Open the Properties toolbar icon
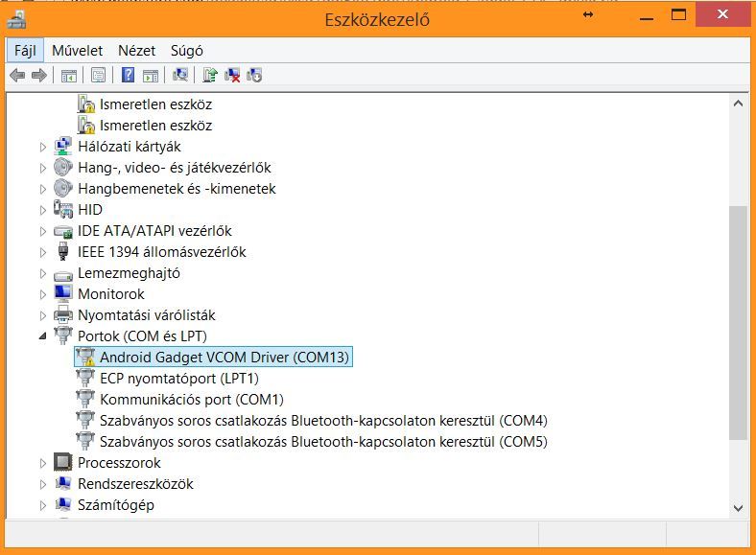The height and width of the screenshot is (555, 756). click(99, 75)
